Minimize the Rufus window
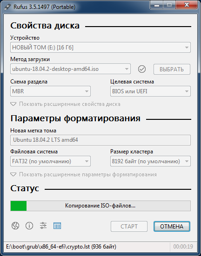This screenshot has height=256, width=201. pos(157,5)
